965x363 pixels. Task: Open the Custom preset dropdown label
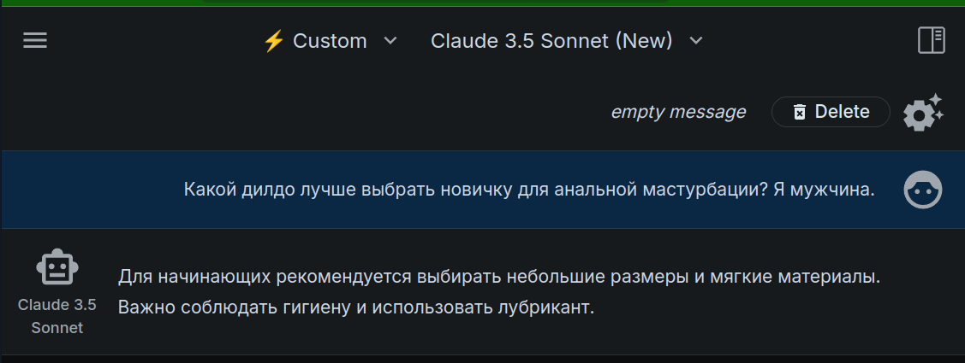point(330,41)
